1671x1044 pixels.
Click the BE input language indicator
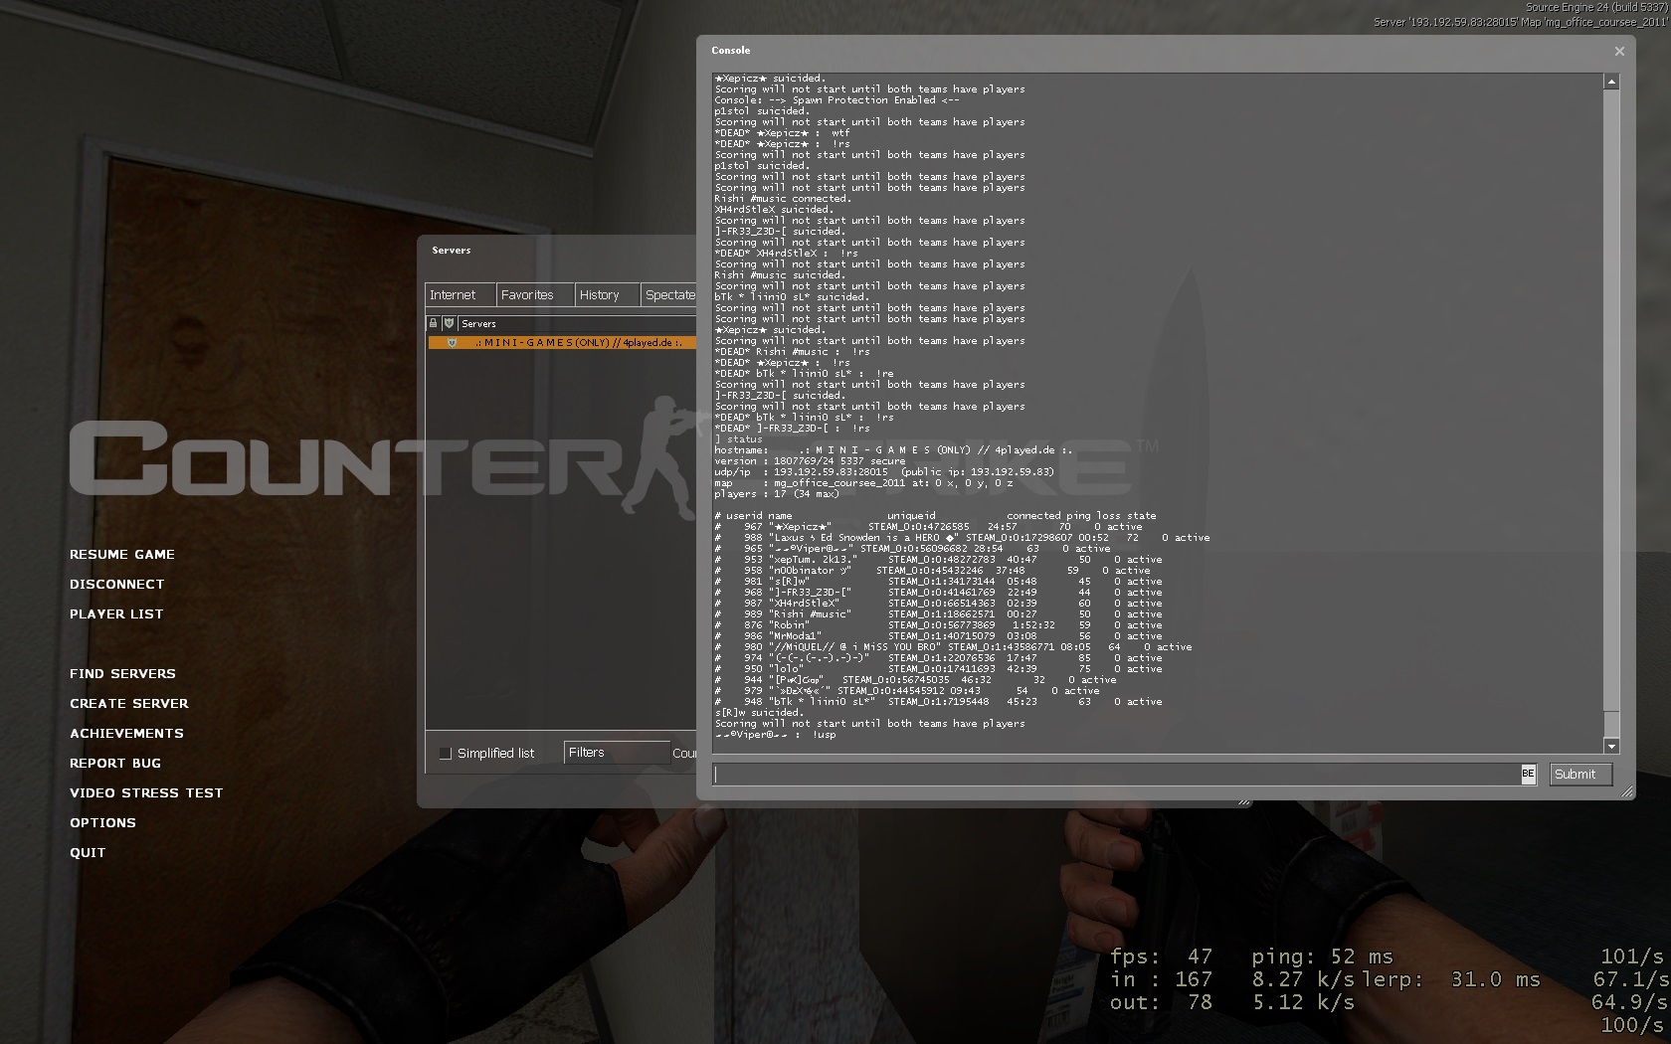[x=1528, y=774]
